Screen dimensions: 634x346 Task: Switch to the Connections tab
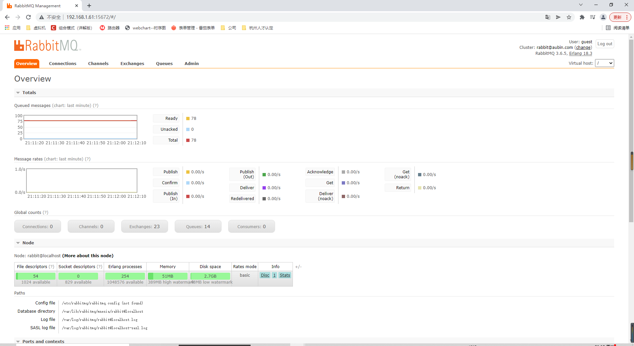tap(63, 63)
